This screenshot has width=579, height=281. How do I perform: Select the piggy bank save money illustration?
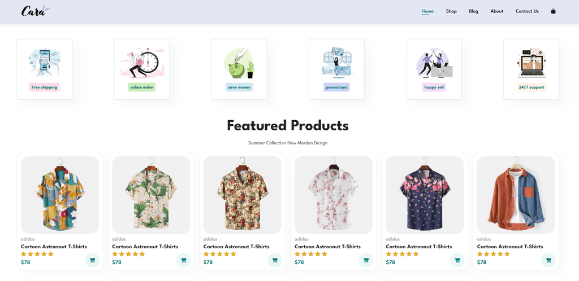click(239, 63)
